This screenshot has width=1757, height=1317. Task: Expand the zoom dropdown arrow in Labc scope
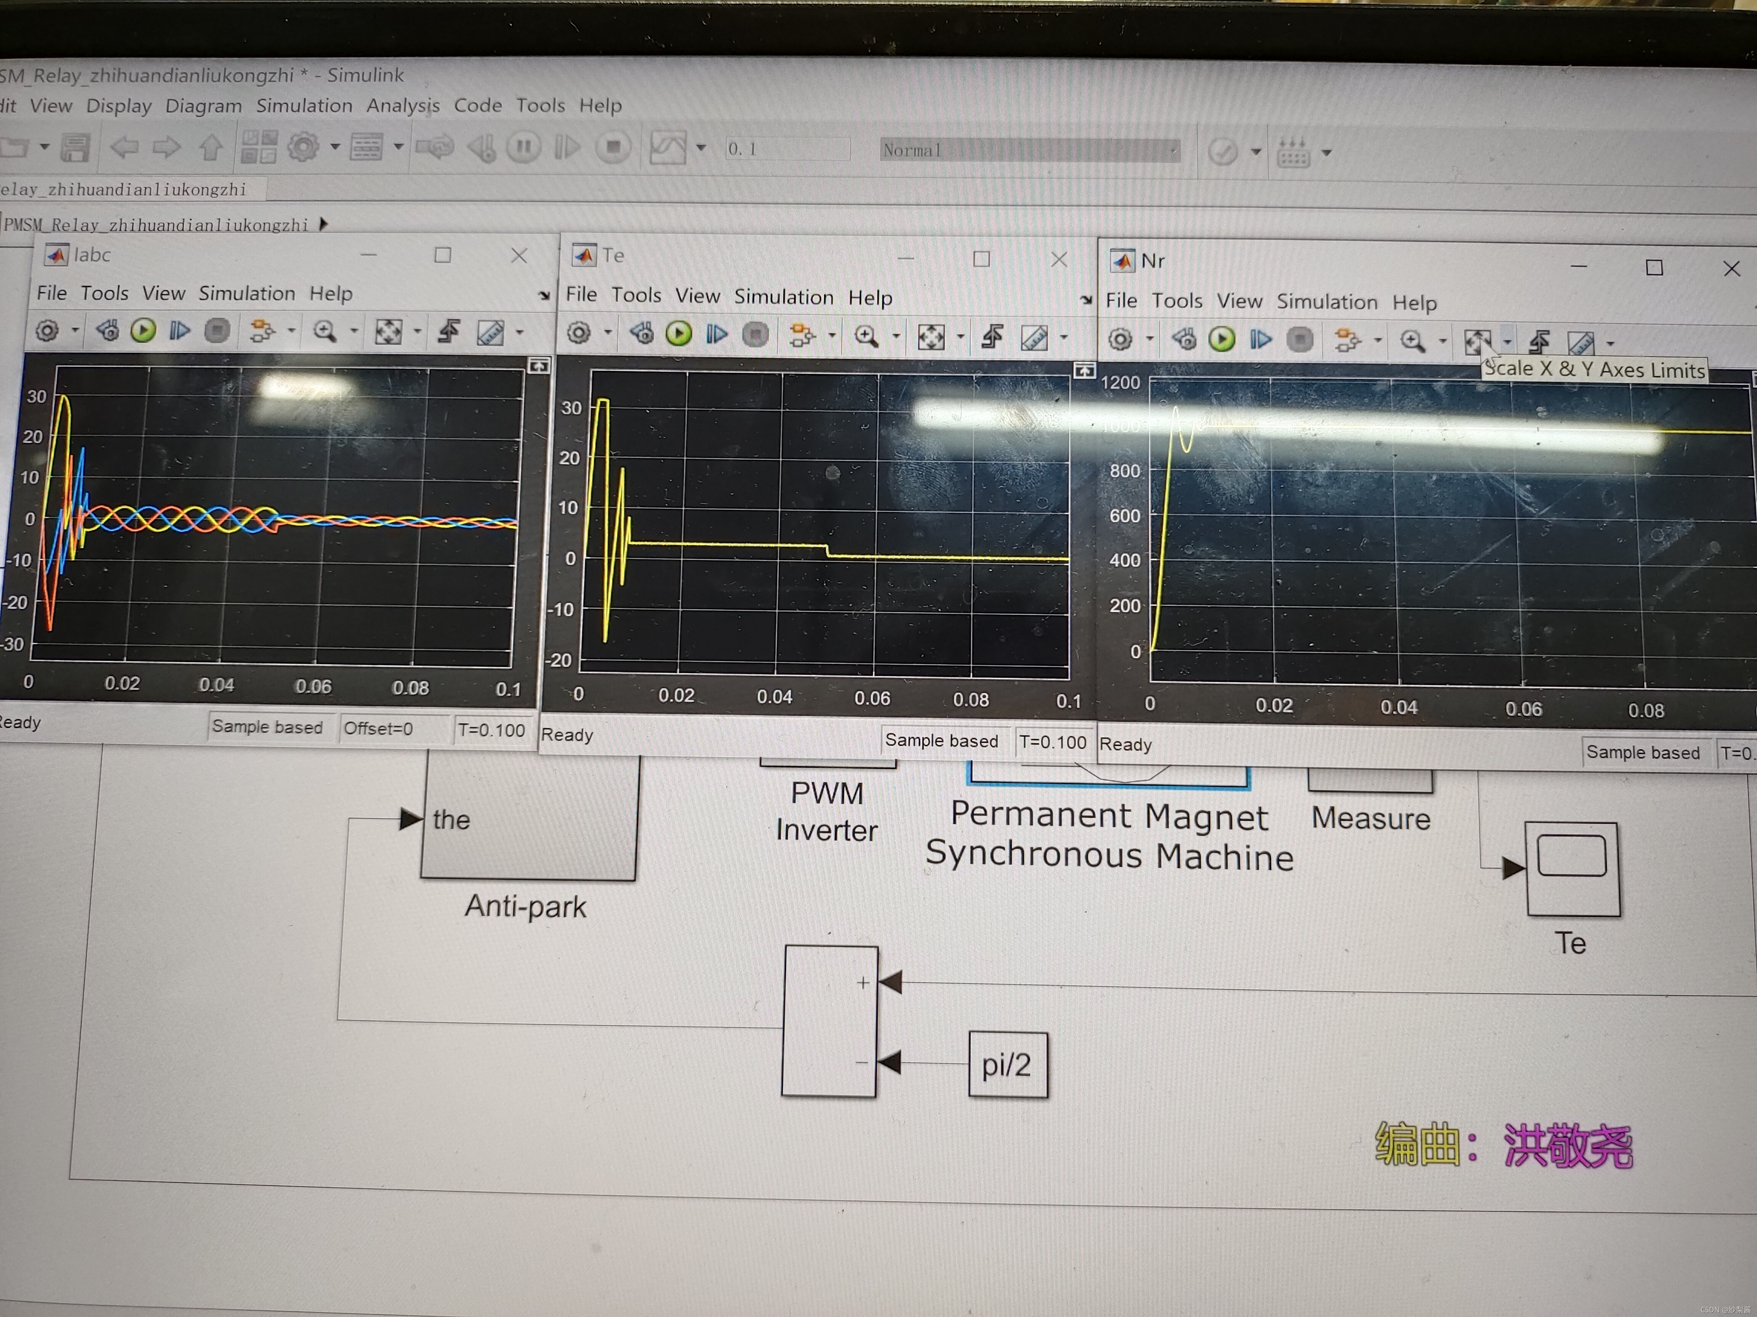[x=354, y=332]
